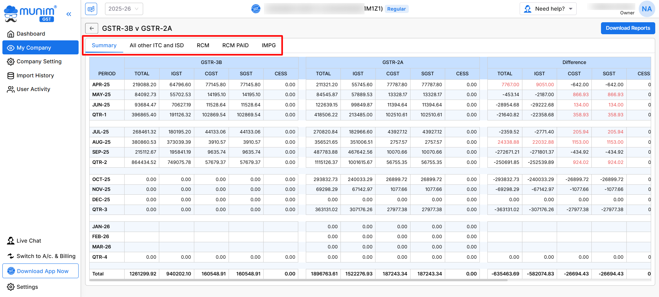The height and width of the screenshot is (297, 659).
Task: Open Settings at sidebar bottom
Action: click(27, 287)
